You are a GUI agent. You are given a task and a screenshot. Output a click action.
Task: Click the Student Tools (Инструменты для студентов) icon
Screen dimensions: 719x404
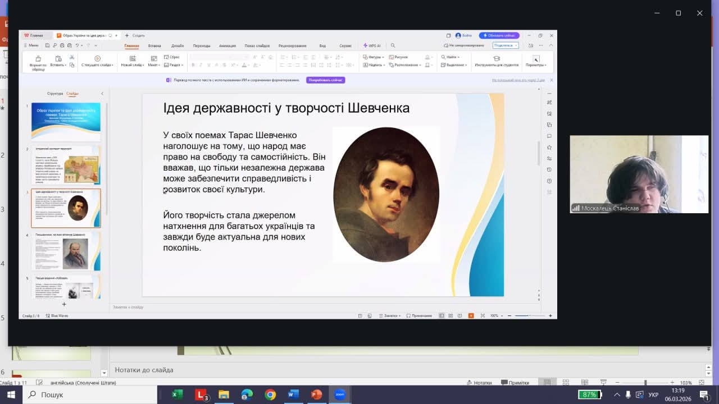tap(497, 58)
